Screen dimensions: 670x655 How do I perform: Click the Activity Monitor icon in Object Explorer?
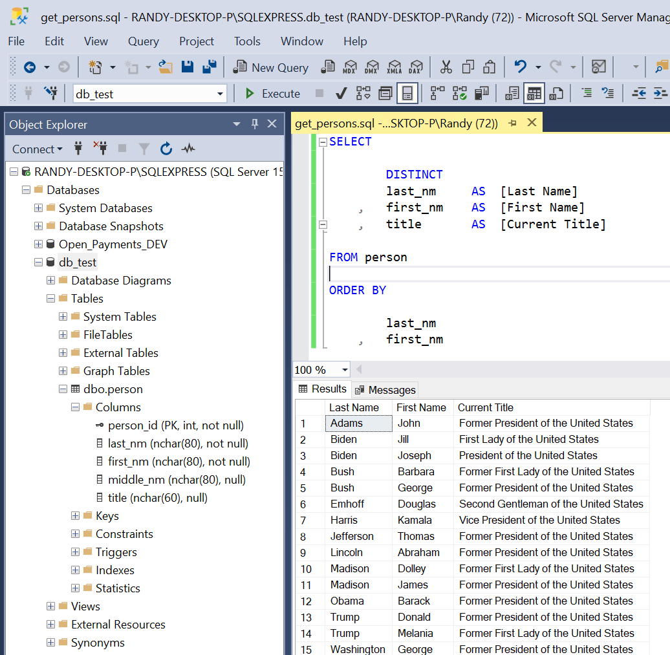click(x=188, y=149)
